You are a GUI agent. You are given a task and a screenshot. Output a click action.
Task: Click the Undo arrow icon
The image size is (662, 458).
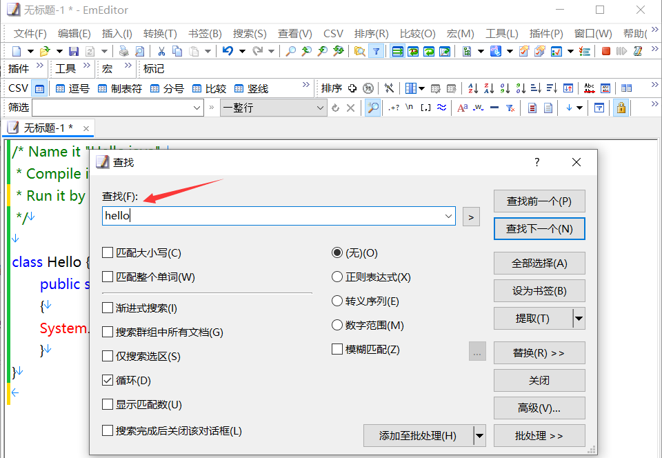[x=227, y=51]
